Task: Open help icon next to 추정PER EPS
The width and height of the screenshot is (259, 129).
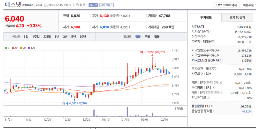Action: coord(213,88)
